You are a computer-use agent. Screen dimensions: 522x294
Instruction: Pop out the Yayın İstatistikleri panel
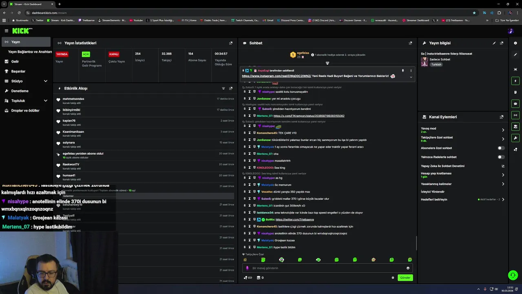[x=231, y=43]
